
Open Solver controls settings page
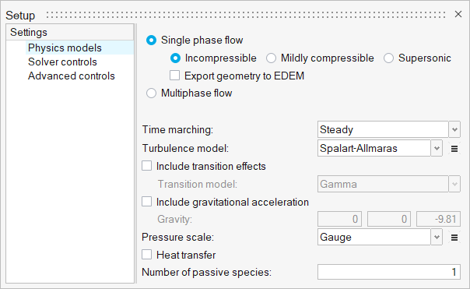(x=62, y=62)
